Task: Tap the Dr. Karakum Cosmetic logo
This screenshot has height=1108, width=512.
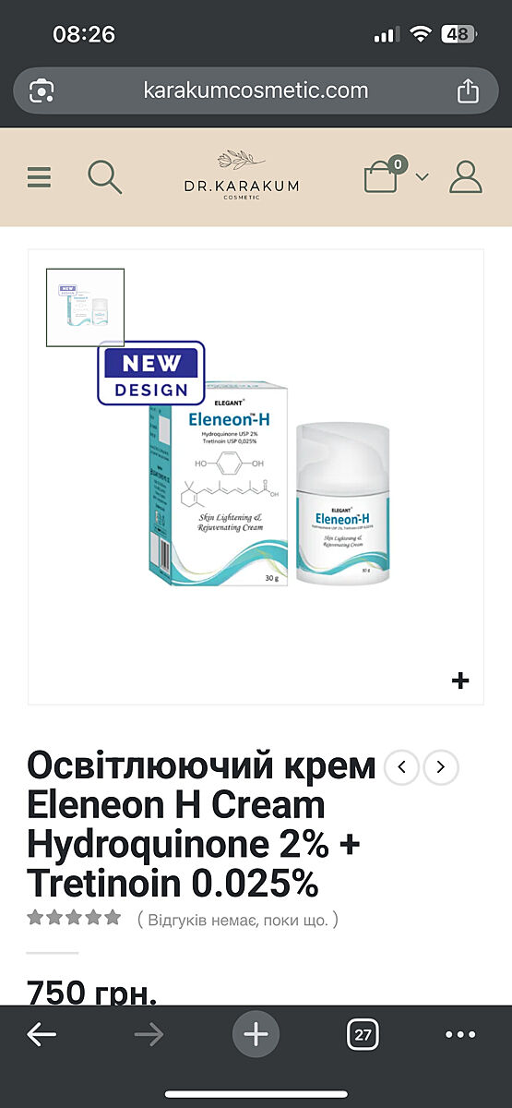Action: coord(240,175)
